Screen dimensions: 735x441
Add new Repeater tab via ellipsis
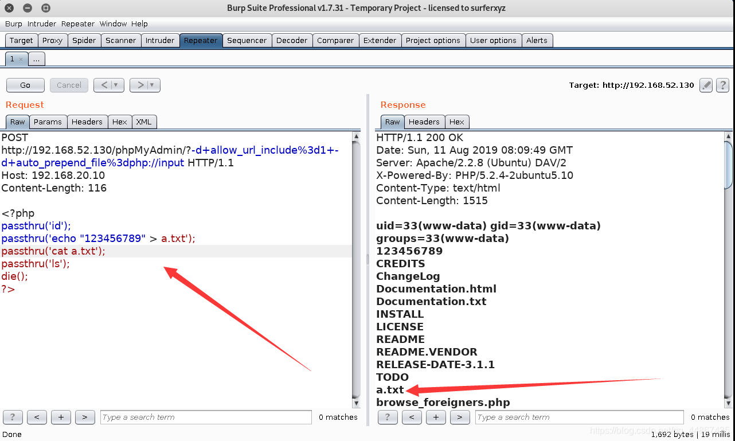click(36, 59)
